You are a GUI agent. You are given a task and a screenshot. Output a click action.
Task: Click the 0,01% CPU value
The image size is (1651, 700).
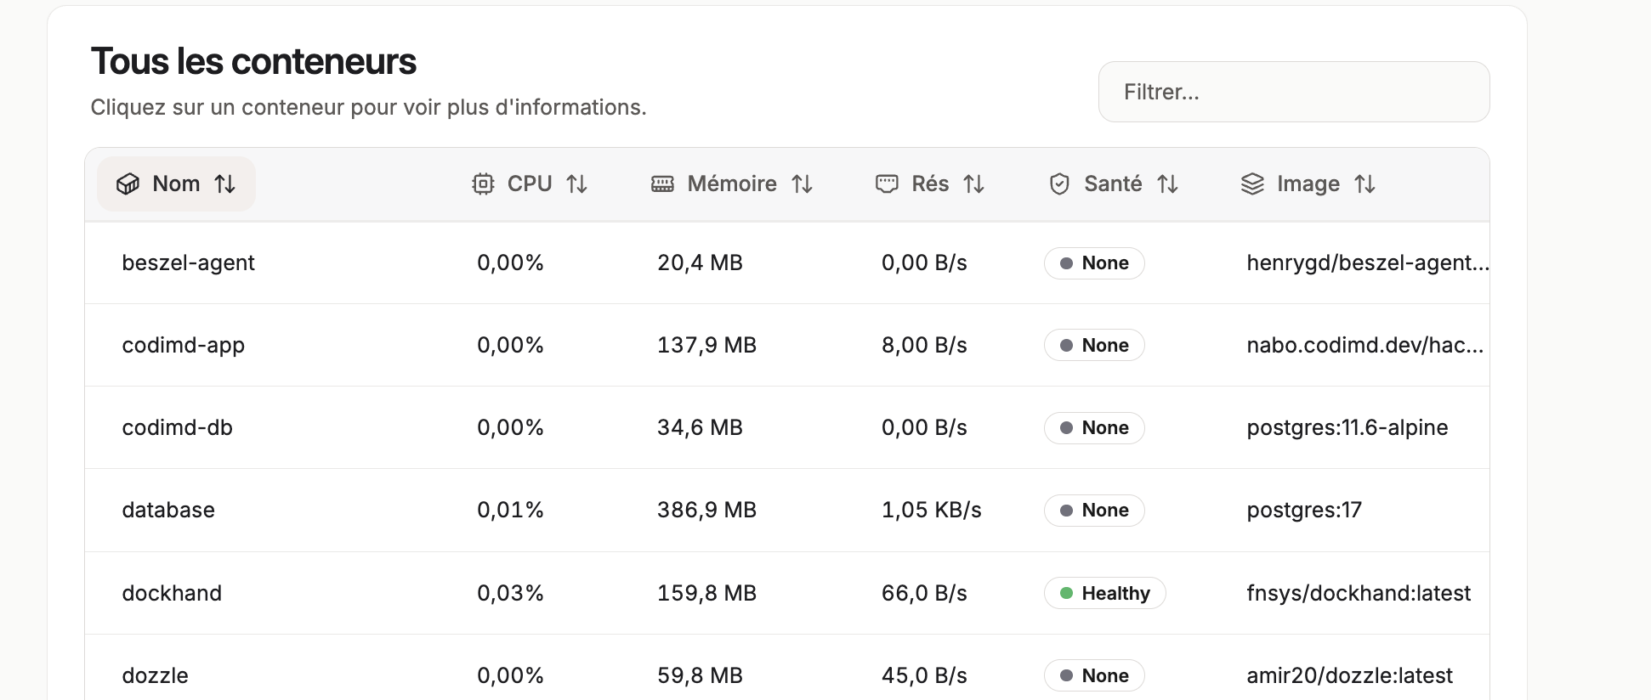pos(510,510)
